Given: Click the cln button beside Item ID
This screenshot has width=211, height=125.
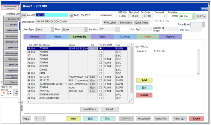Looking at the screenshot, I should click(71, 15).
